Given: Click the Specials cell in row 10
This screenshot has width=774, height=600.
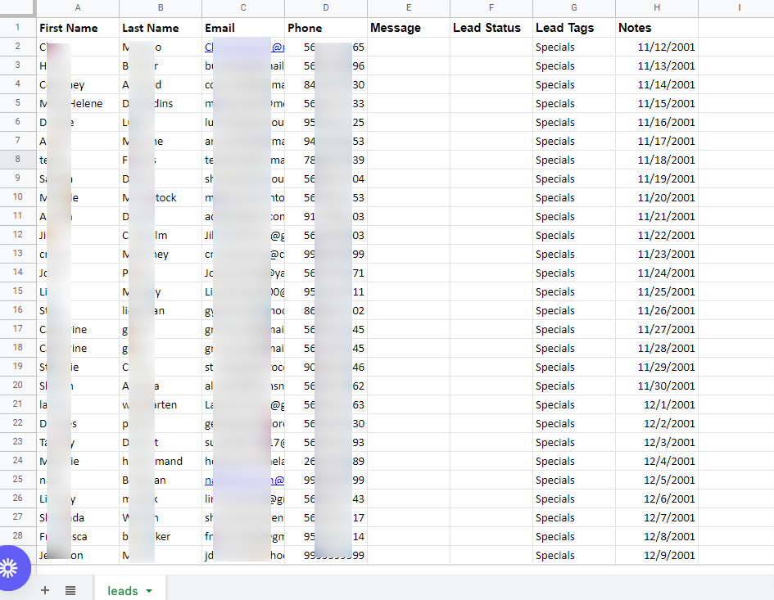Looking at the screenshot, I should (x=574, y=197).
